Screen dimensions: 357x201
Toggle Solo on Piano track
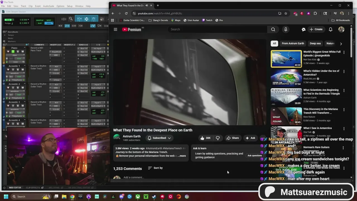[x=18, y=51]
